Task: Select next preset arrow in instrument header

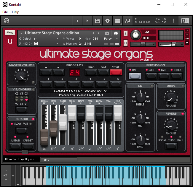Action: (99, 33)
